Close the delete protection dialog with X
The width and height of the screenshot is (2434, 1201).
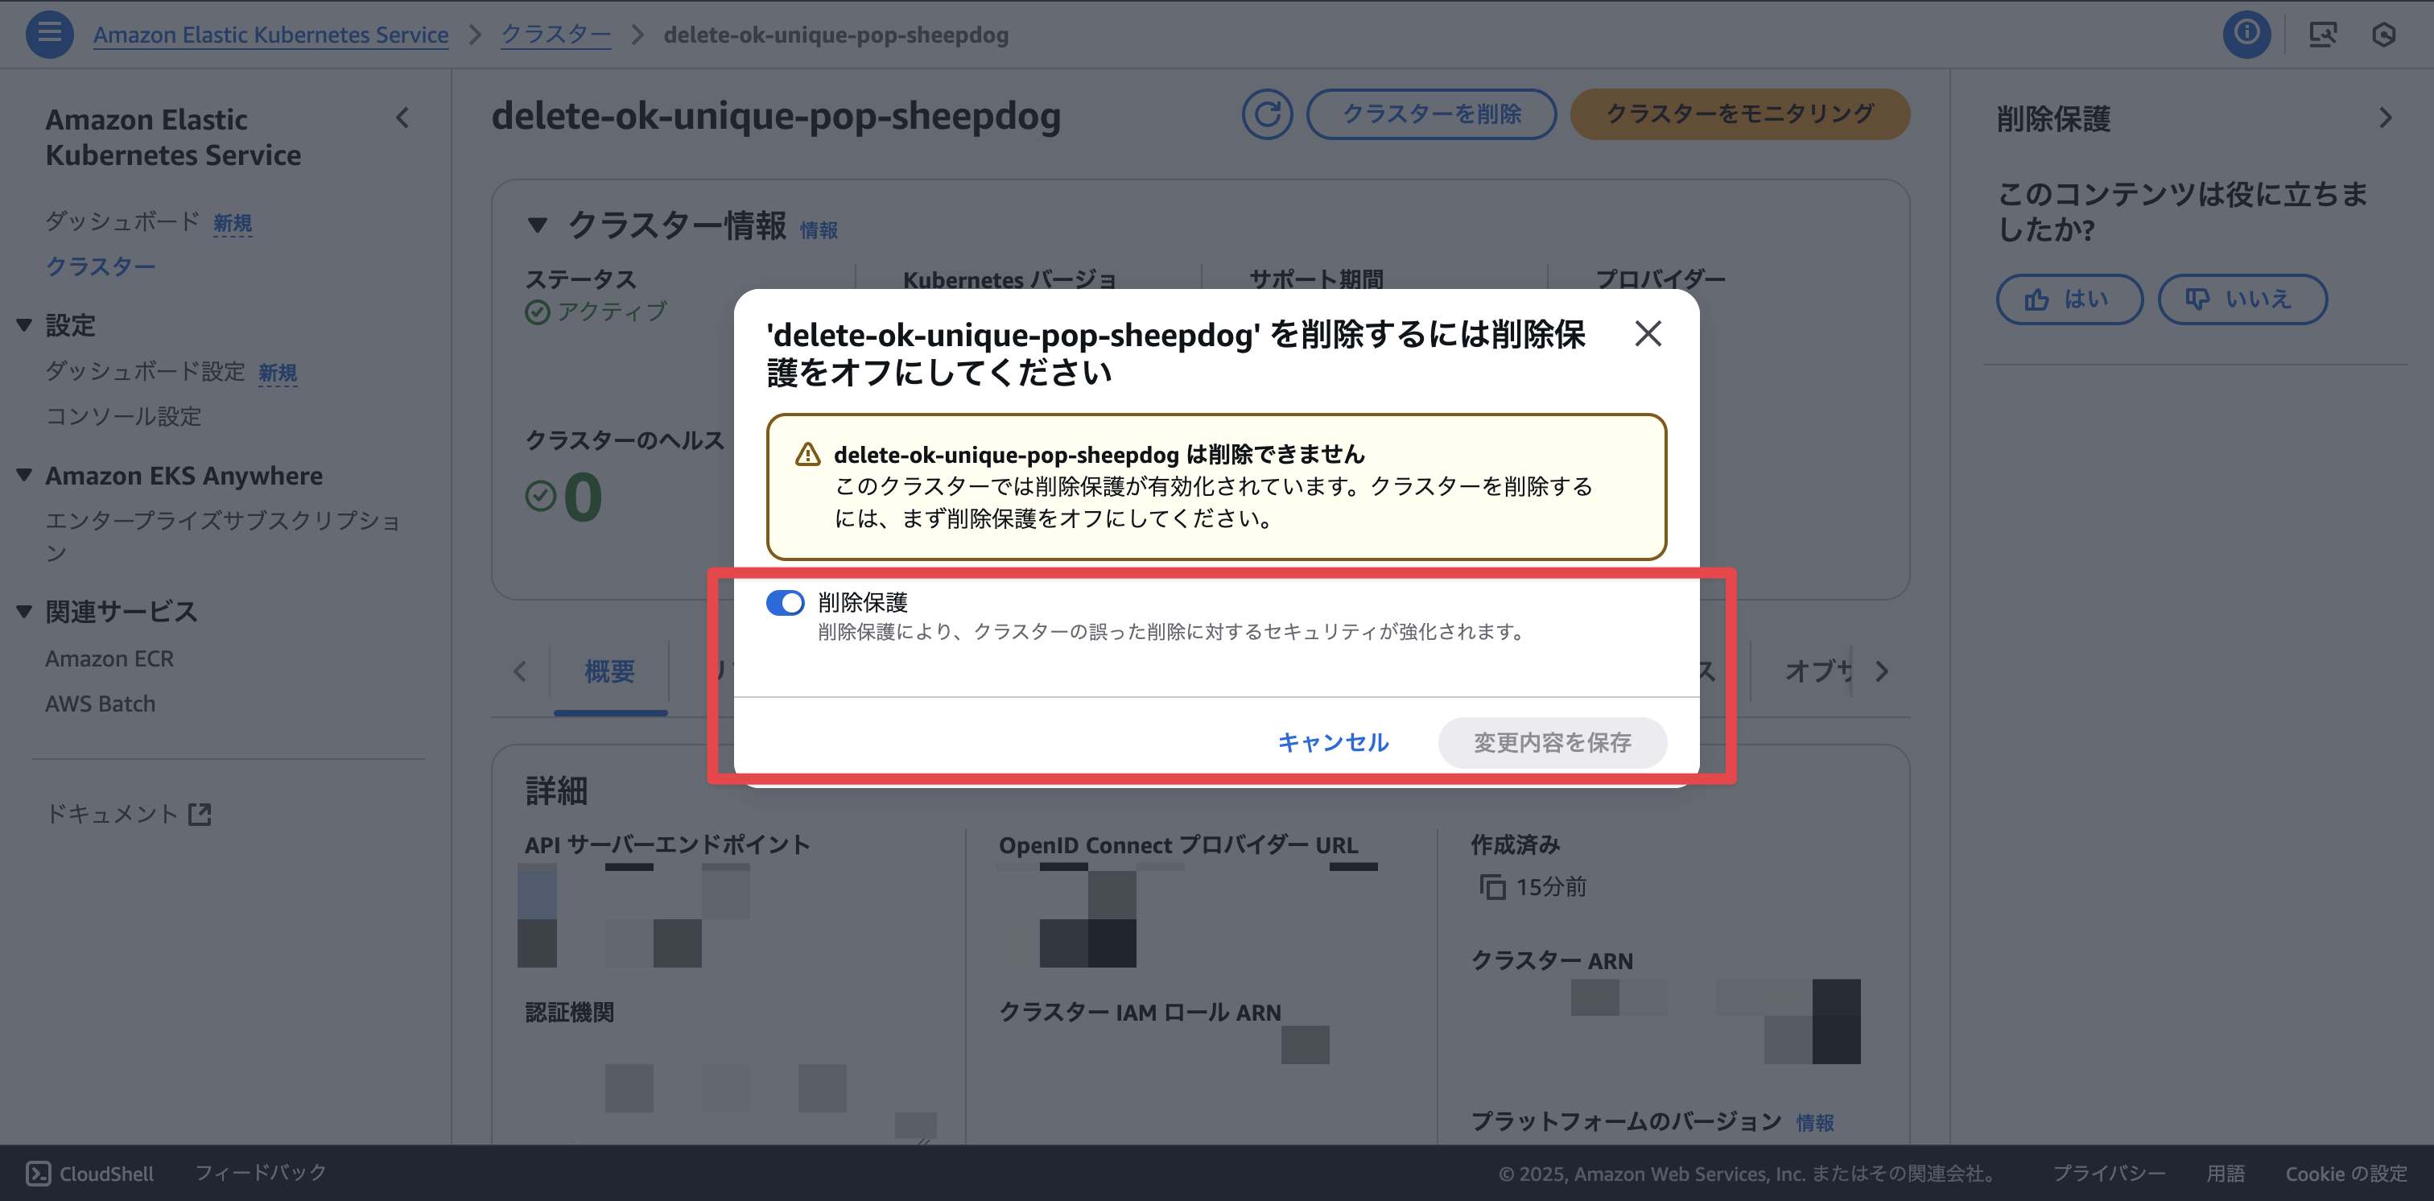(1648, 333)
